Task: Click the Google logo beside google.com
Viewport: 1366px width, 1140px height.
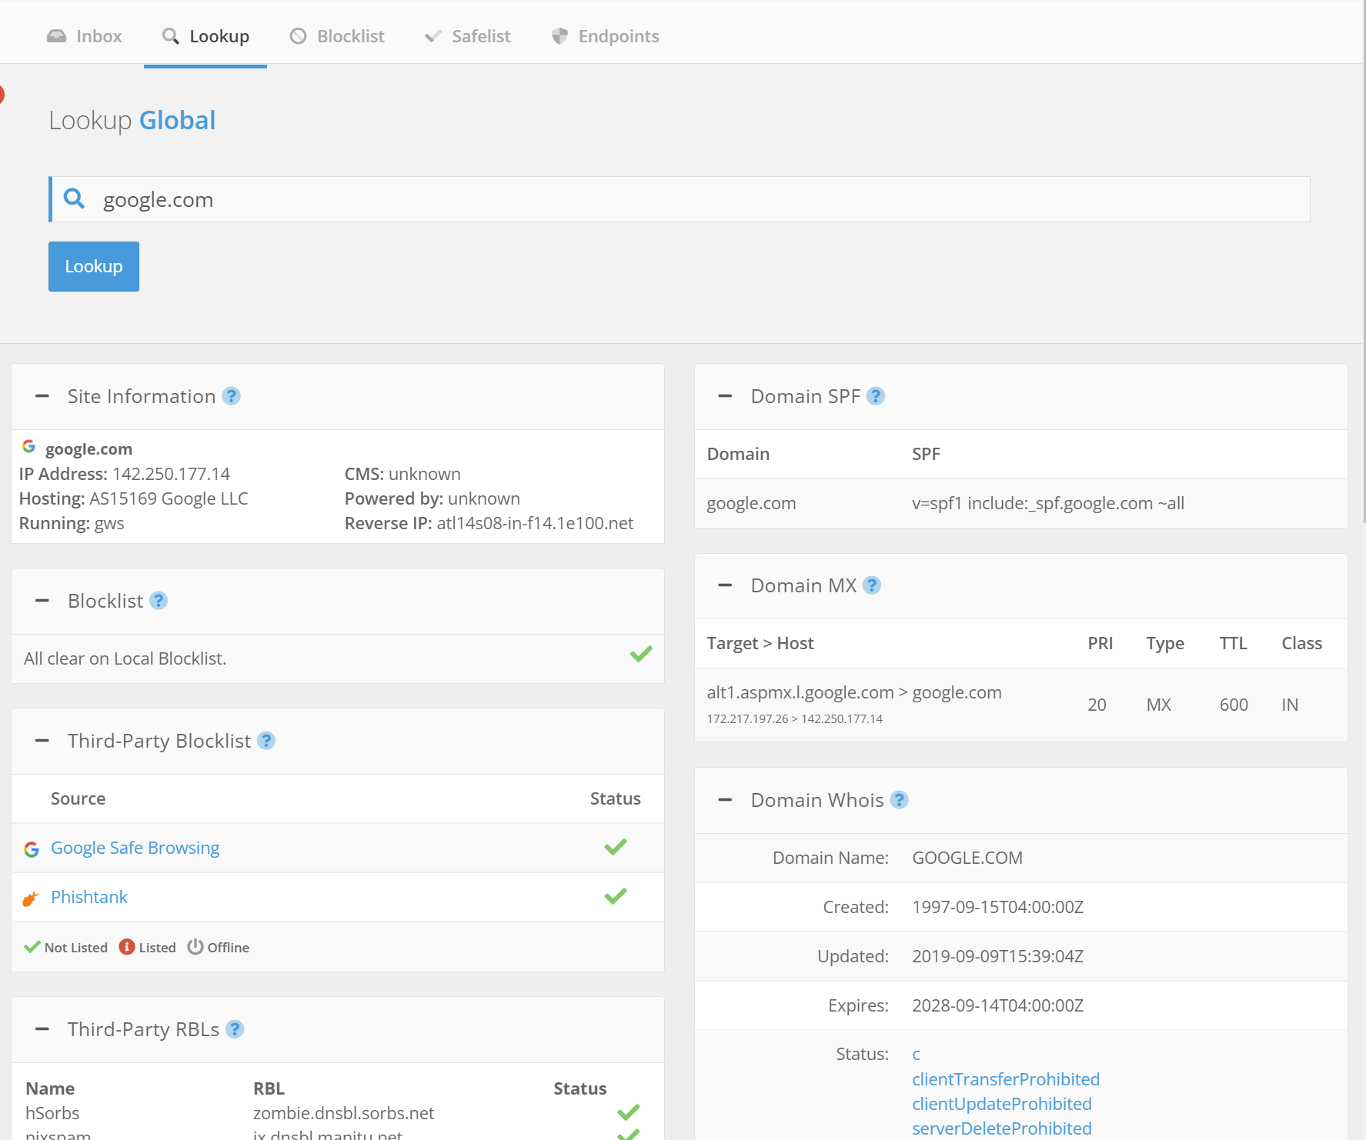Action: 29,446
